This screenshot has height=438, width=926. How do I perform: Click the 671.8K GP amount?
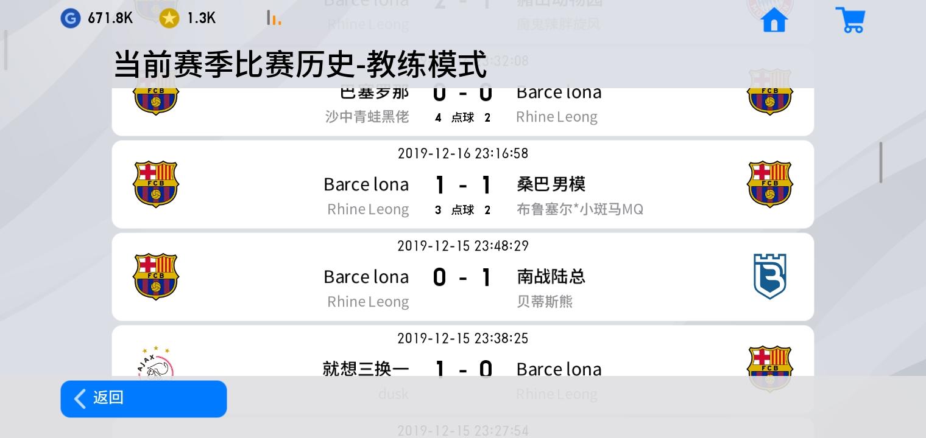[x=110, y=18]
